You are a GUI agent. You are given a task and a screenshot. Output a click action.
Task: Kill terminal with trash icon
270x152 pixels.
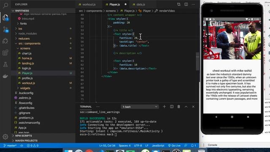tap(179, 107)
